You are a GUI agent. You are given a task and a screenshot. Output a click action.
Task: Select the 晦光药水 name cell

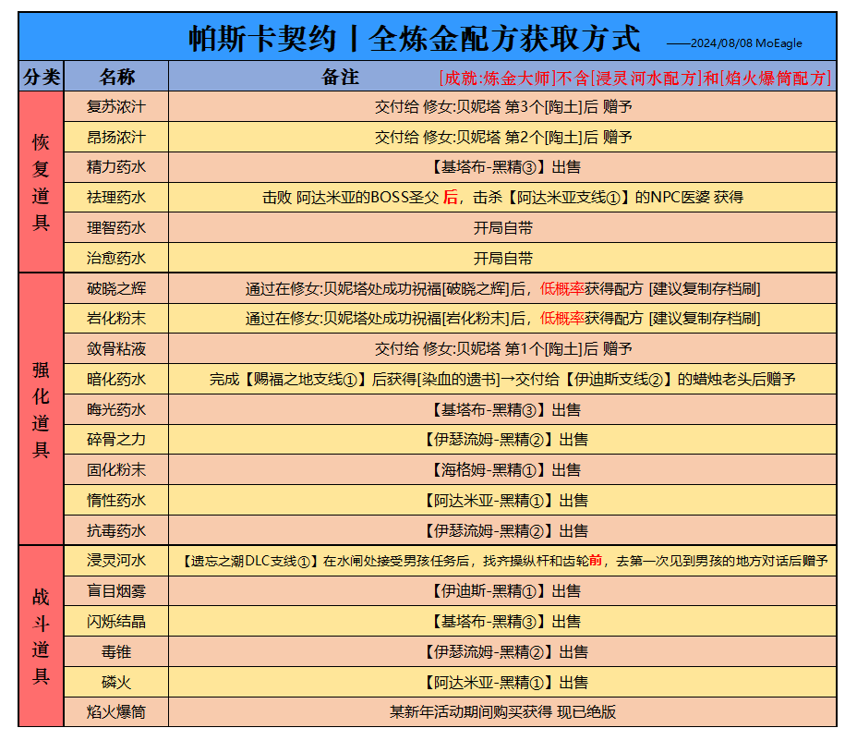116,409
